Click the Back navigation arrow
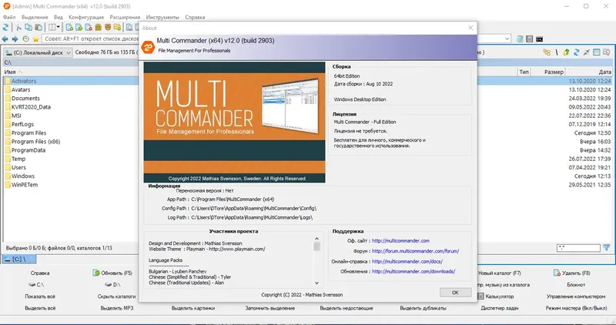616x325 pixels. coord(5,39)
